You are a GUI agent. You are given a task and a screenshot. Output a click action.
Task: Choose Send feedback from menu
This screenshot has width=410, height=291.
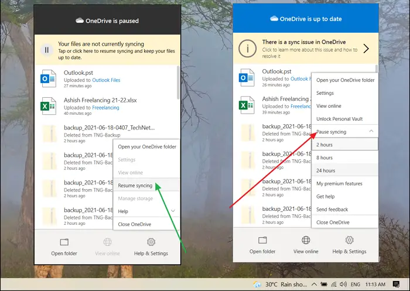pos(344,210)
